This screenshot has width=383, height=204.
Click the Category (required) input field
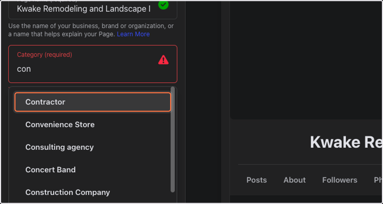(x=93, y=64)
